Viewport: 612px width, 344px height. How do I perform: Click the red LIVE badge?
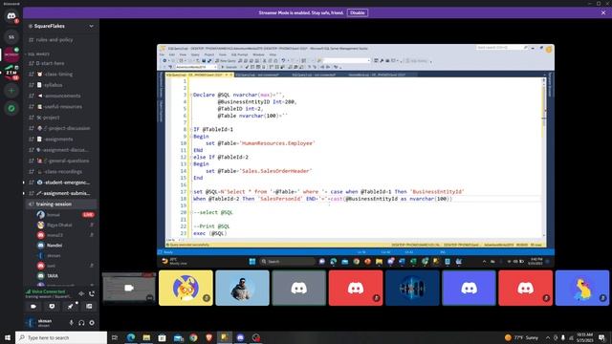coord(88,214)
